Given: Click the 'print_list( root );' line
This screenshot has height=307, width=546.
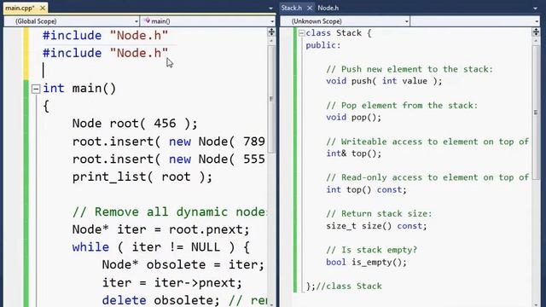Looking at the screenshot, I should pyautogui.click(x=142, y=177).
